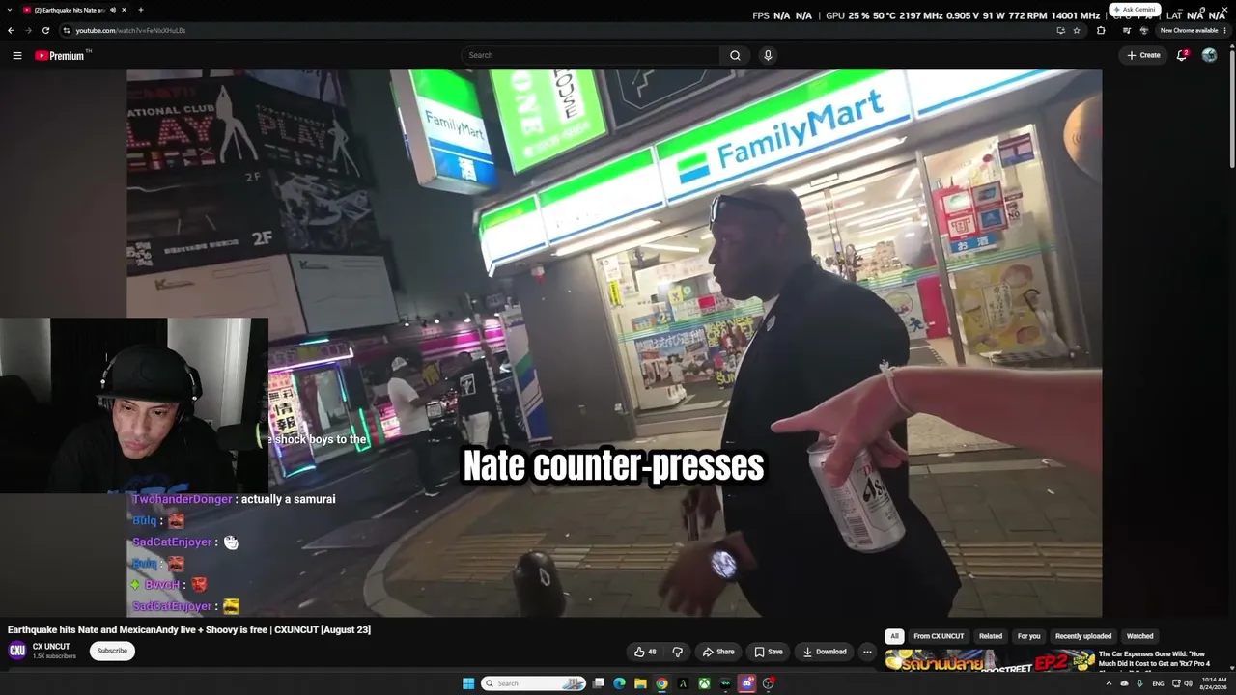Open Task View in the taskbar

pos(599,683)
